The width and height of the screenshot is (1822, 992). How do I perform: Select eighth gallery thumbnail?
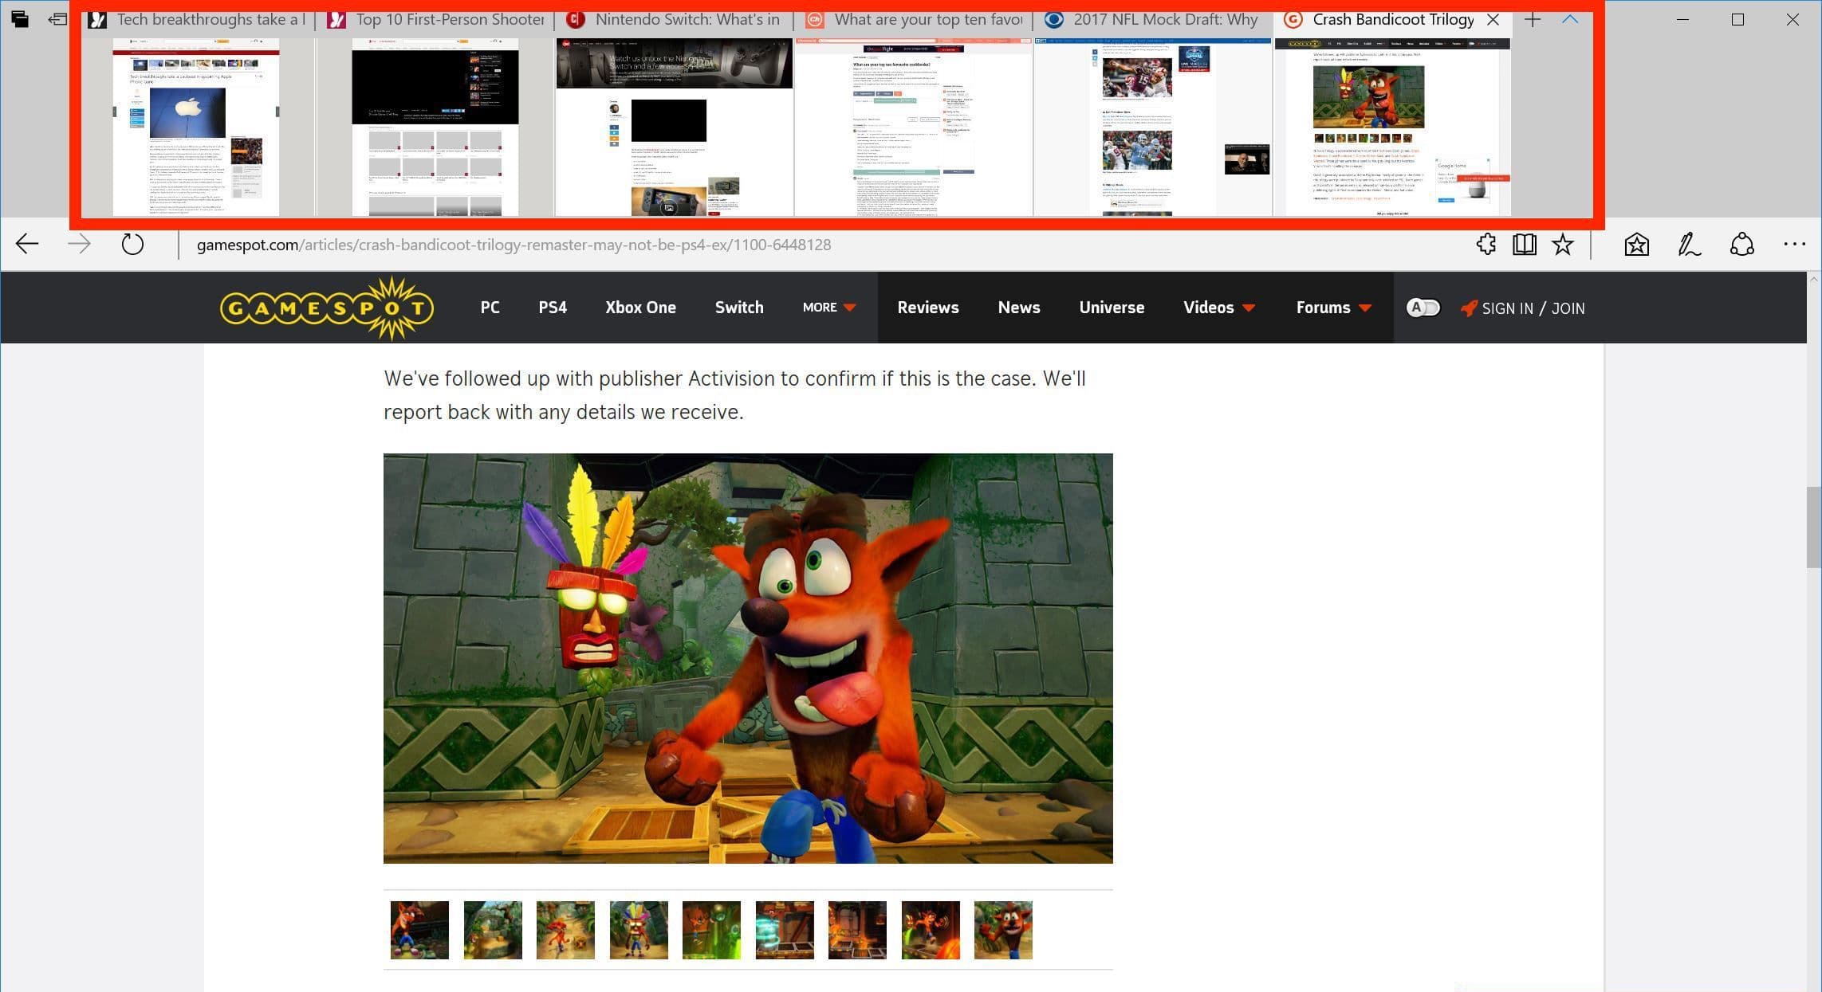click(931, 930)
